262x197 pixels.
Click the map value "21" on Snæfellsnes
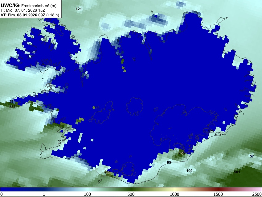tap(11, 102)
